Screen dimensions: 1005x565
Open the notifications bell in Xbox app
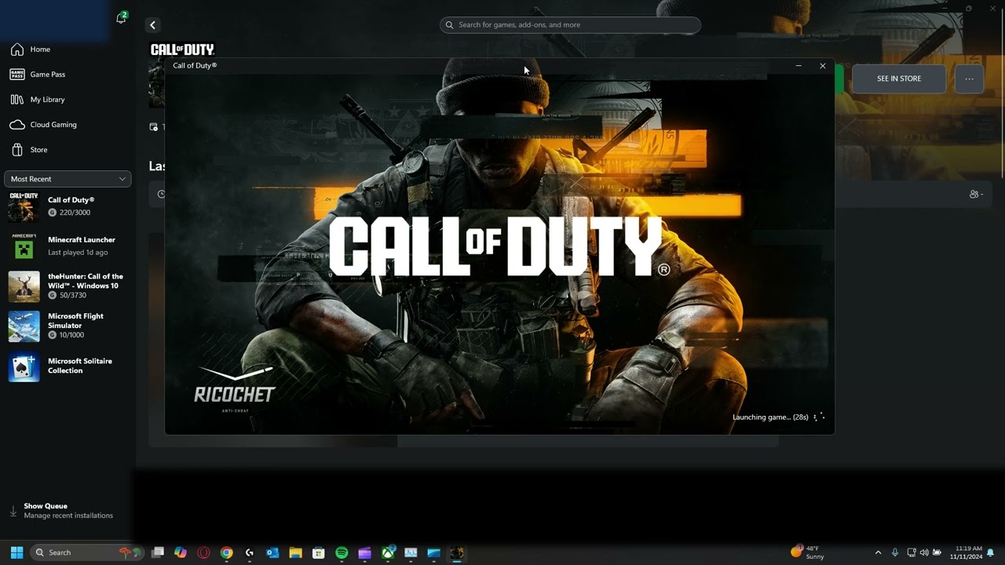(x=121, y=18)
